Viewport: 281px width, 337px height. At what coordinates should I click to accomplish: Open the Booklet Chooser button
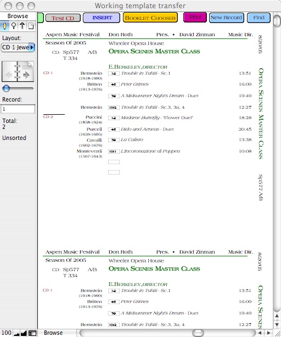point(150,18)
